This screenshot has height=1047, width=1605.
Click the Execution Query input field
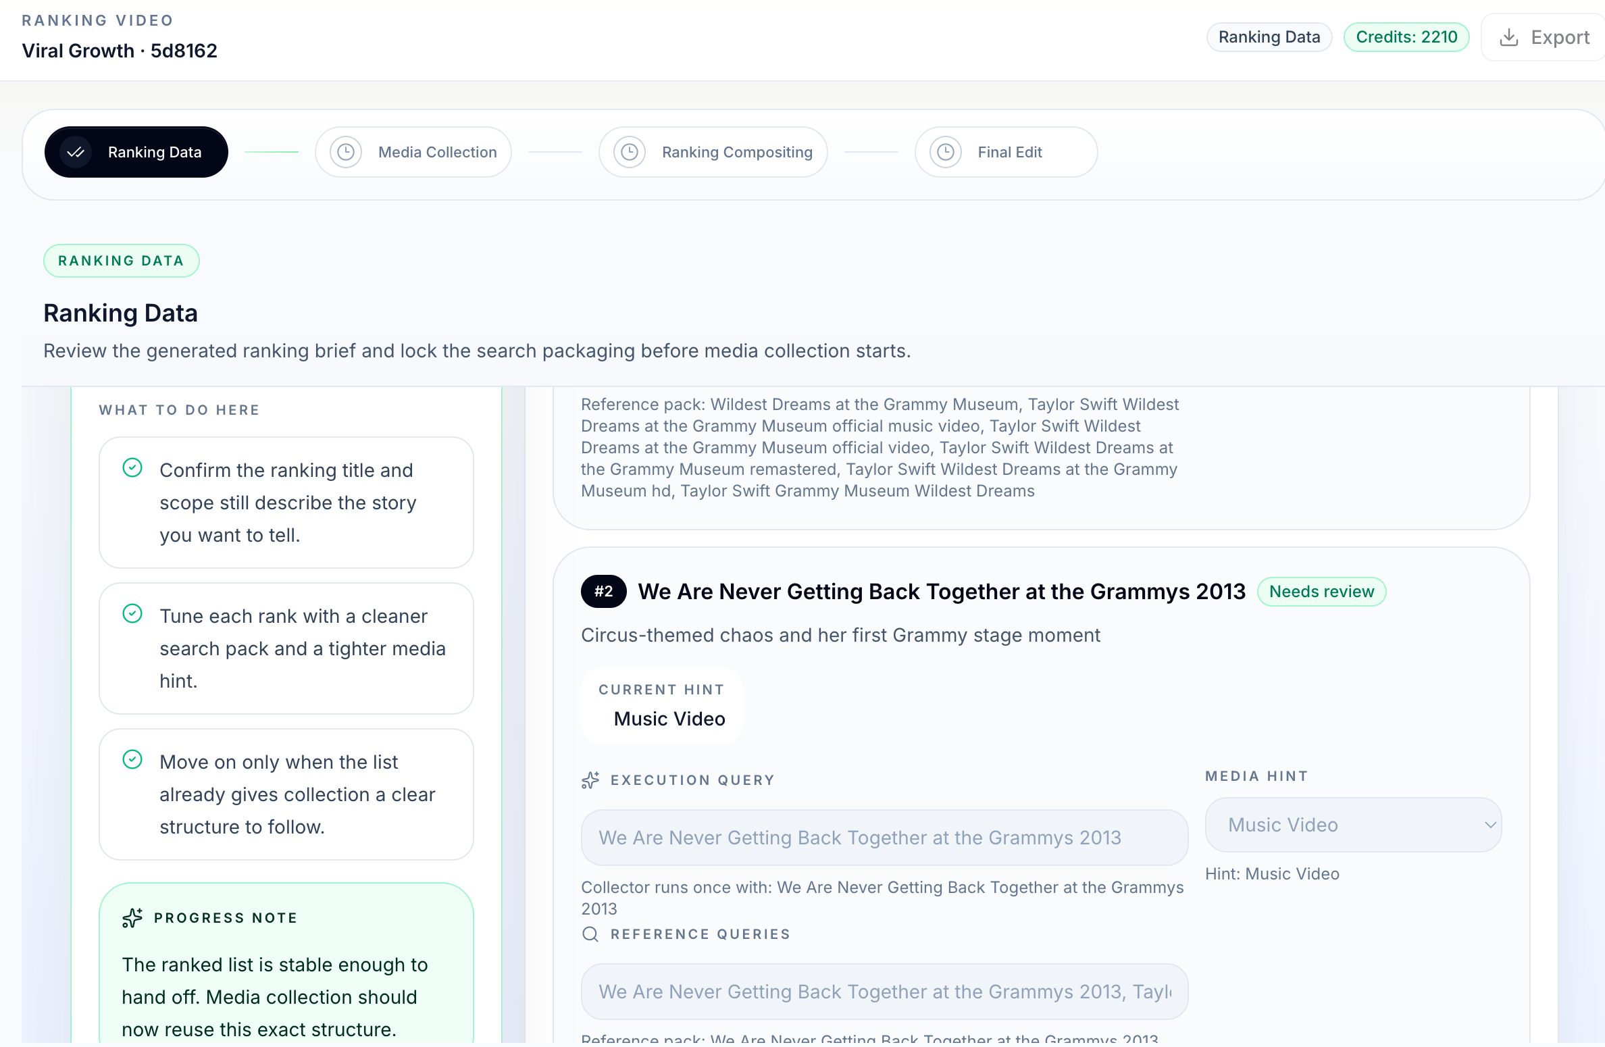point(884,838)
